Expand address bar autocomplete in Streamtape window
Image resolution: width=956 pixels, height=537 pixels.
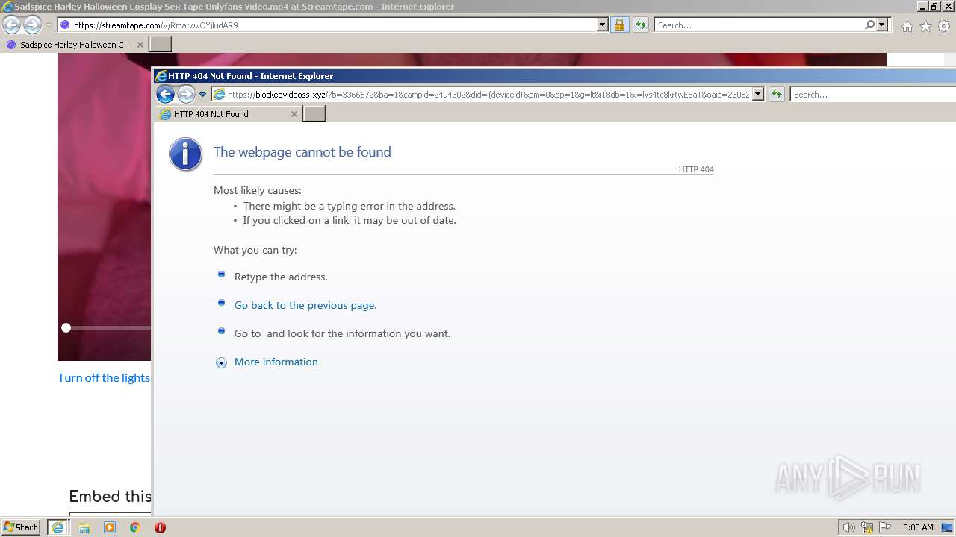point(603,25)
